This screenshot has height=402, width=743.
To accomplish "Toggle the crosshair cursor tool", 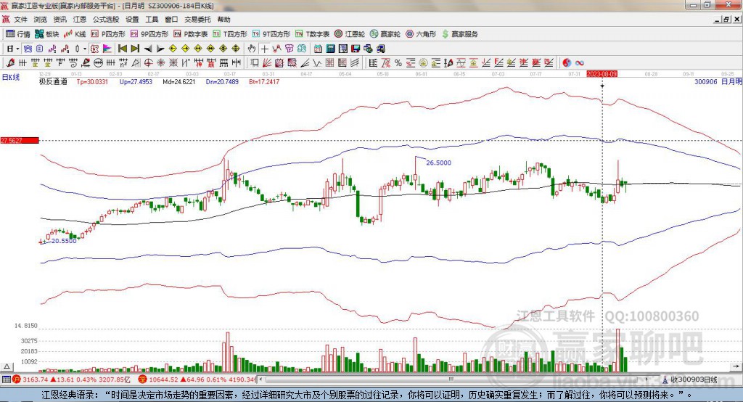I will [x=264, y=49].
